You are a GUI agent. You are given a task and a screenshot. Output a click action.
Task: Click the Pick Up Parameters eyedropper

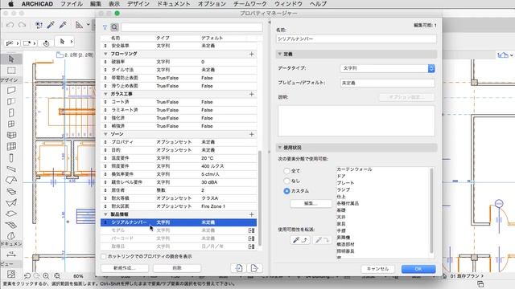[51, 25]
